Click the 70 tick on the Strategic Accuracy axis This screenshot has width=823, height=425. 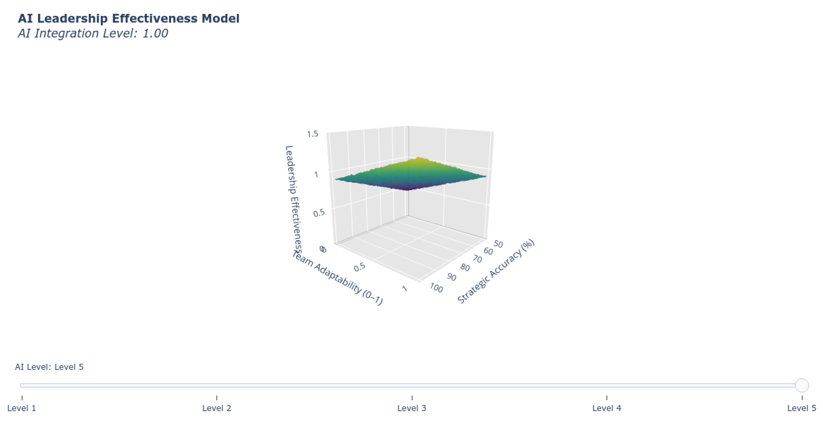click(477, 259)
